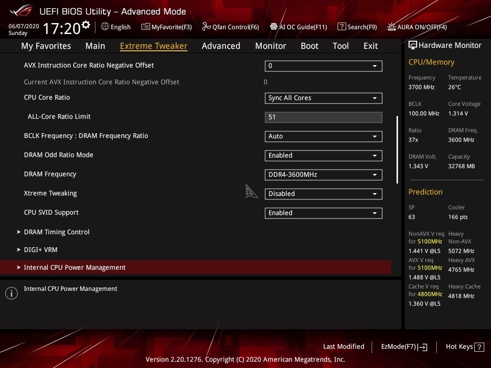Select the Xtreme Tweaking label

[50, 193]
